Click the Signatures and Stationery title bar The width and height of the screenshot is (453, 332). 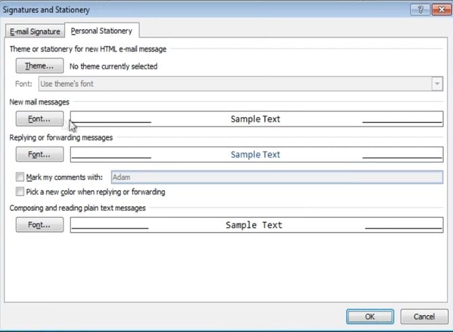coord(203,10)
